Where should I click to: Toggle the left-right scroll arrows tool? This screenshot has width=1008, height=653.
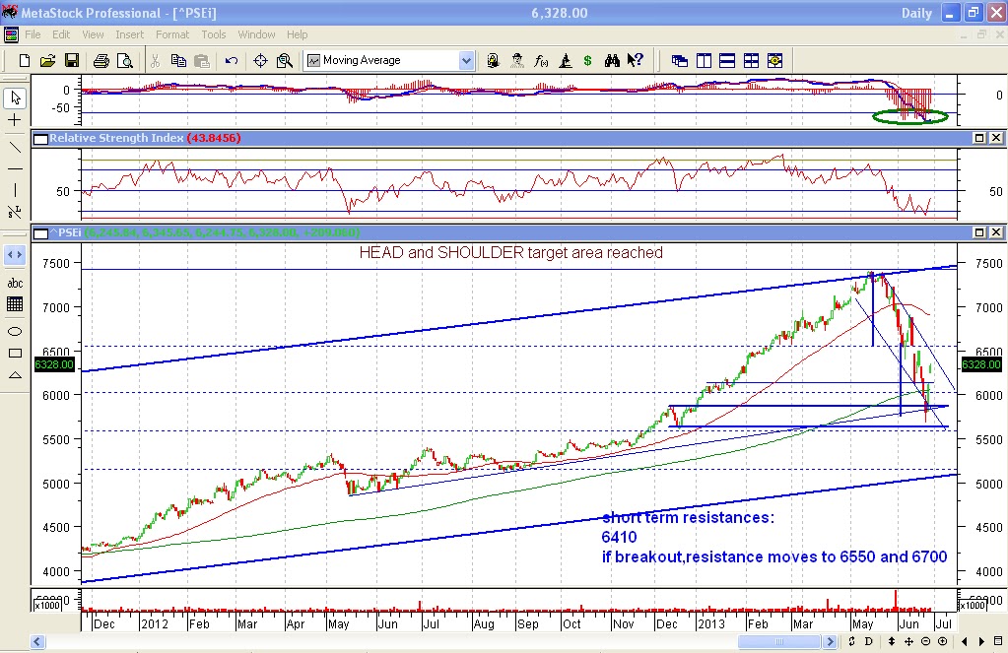point(14,254)
